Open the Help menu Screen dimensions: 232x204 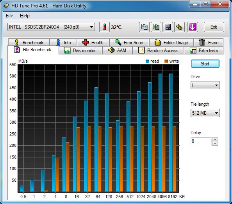pyautogui.click(x=25, y=16)
